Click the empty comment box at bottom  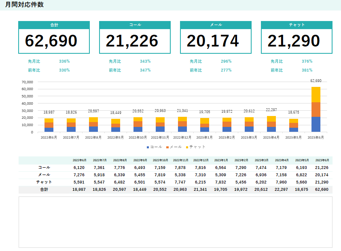[175, 222]
